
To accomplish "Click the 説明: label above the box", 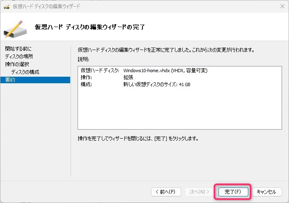I will click(x=83, y=59).
